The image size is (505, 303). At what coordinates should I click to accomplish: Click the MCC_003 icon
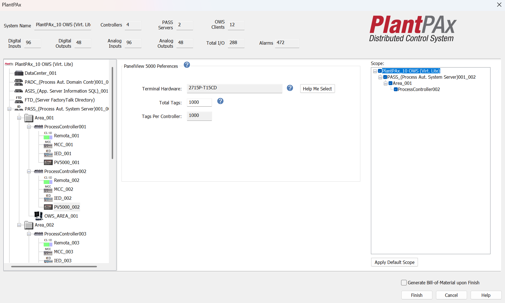(x=48, y=252)
